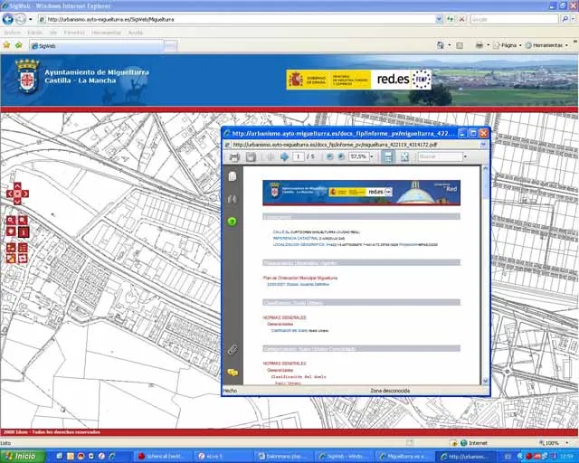Click the center button of the map pan cross
This screenshot has width=579, height=463.
(17, 194)
